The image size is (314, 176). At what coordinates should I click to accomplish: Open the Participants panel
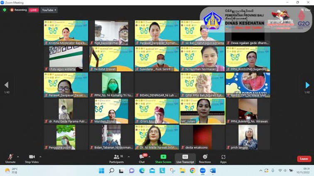click(x=116, y=159)
